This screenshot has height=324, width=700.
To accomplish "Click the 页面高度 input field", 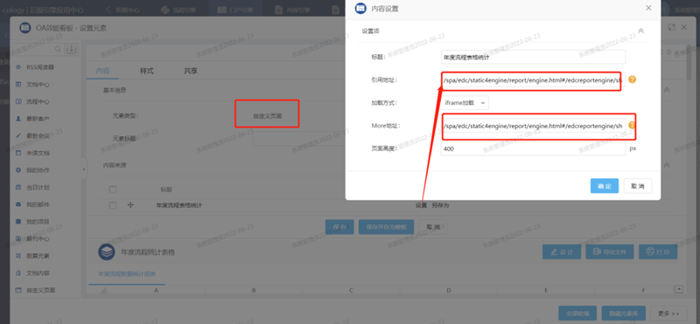I will (533, 148).
